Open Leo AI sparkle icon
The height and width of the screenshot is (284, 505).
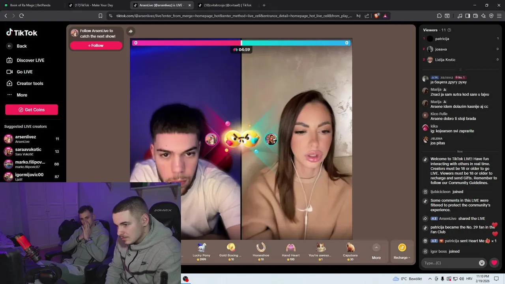click(x=483, y=16)
